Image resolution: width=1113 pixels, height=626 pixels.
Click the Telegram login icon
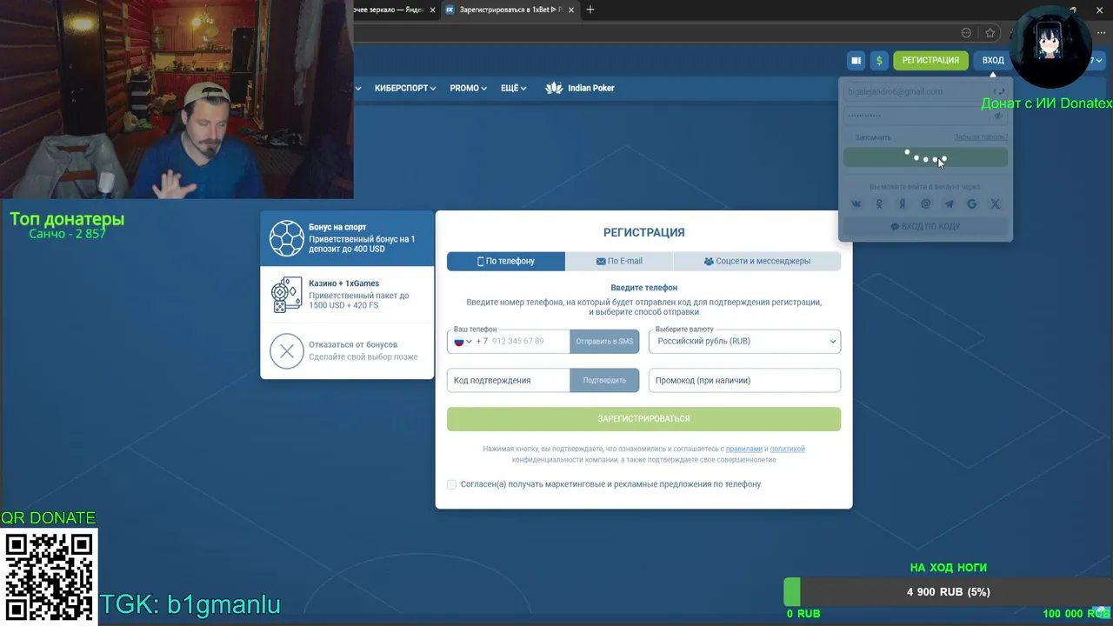pos(949,203)
